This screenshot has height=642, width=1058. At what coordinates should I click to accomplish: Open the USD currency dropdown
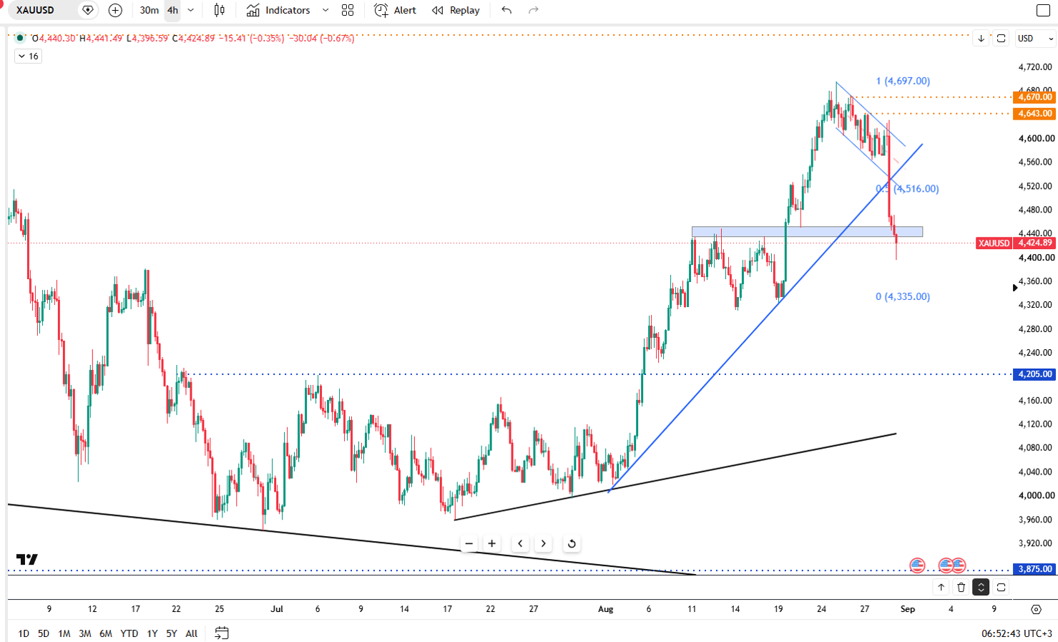tap(1035, 38)
